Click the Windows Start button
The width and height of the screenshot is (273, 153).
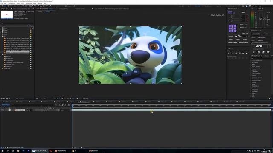3,151
